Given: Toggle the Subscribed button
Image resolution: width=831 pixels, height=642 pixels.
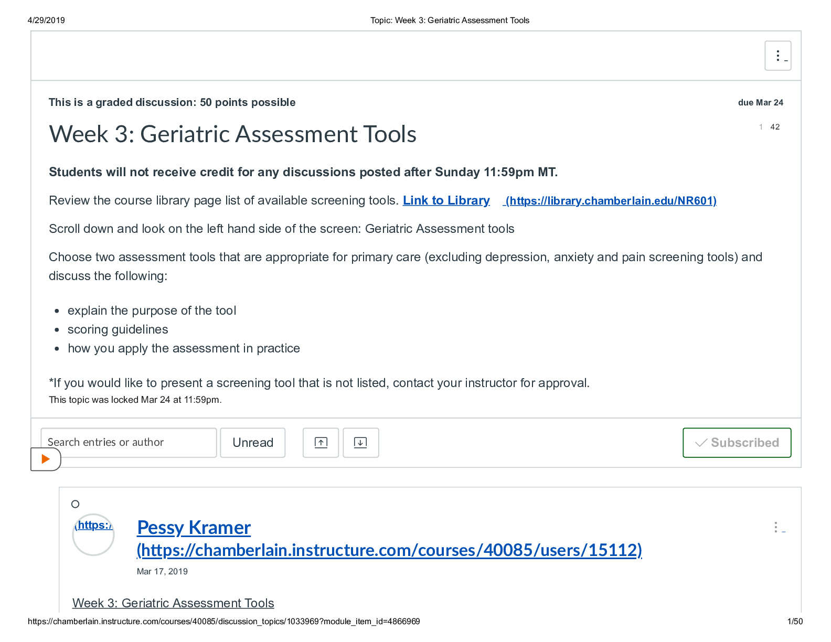Looking at the screenshot, I should tap(737, 442).
